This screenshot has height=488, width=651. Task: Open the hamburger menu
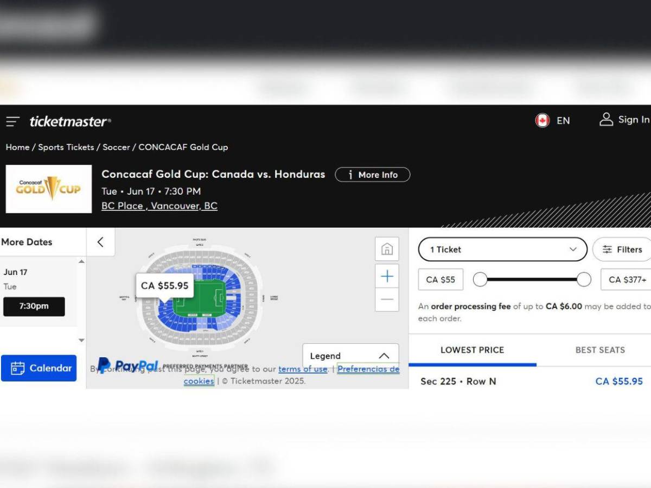(x=13, y=121)
